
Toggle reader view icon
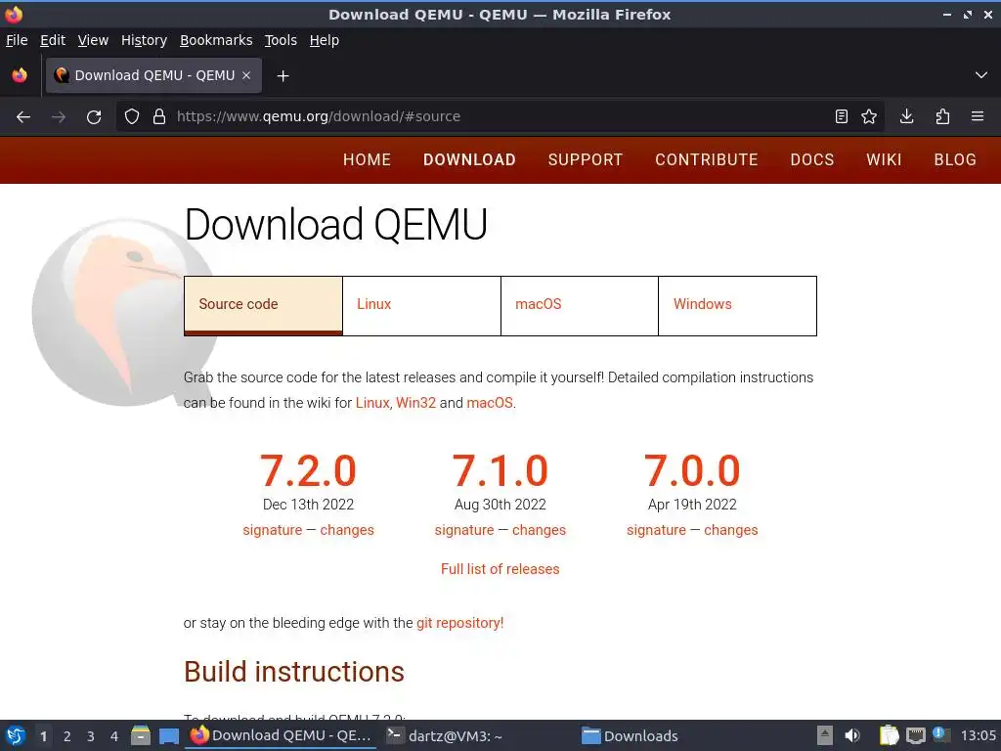(x=842, y=117)
